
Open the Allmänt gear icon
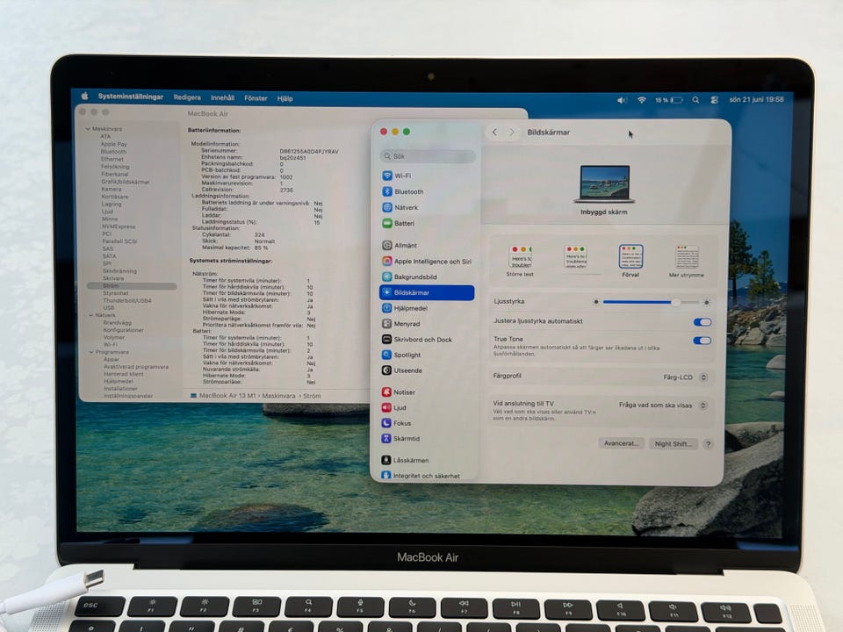click(x=387, y=245)
